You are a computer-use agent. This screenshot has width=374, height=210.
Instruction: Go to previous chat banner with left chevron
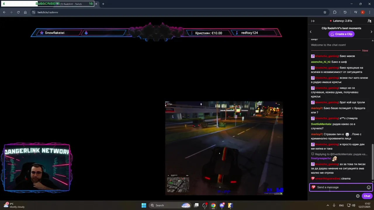311,32
